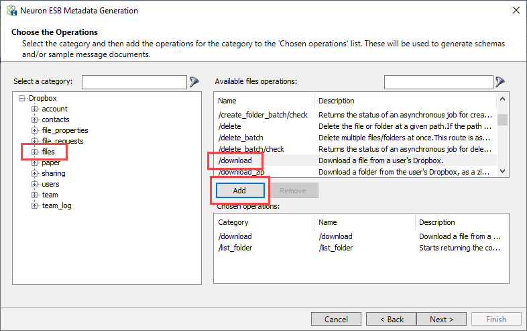Click the Next button

click(x=441, y=319)
